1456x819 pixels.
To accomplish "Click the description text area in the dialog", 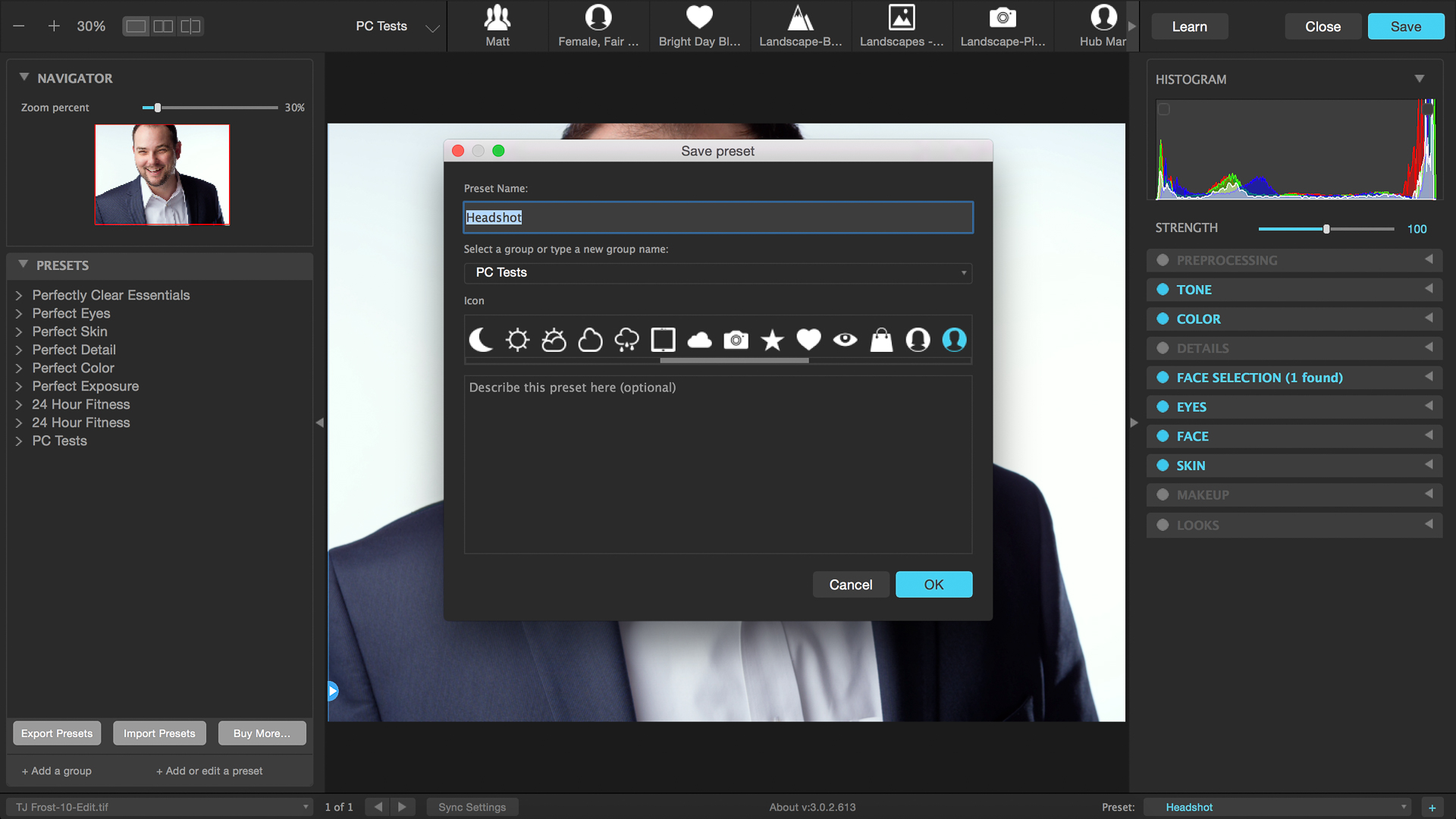I will pyautogui.click(x=717, y=463).
